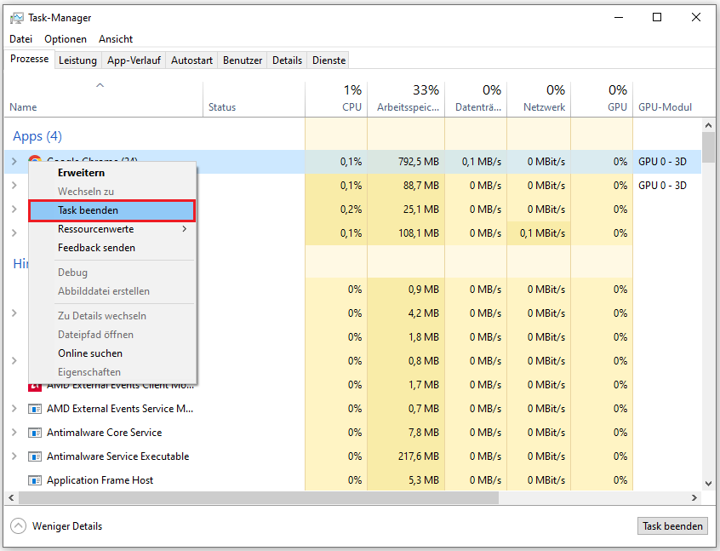Click the Task-Manager title bar icon

click(16, 18)
